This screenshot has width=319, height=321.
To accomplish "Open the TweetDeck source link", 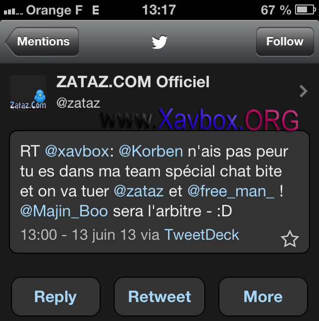I will coord(202,235).
